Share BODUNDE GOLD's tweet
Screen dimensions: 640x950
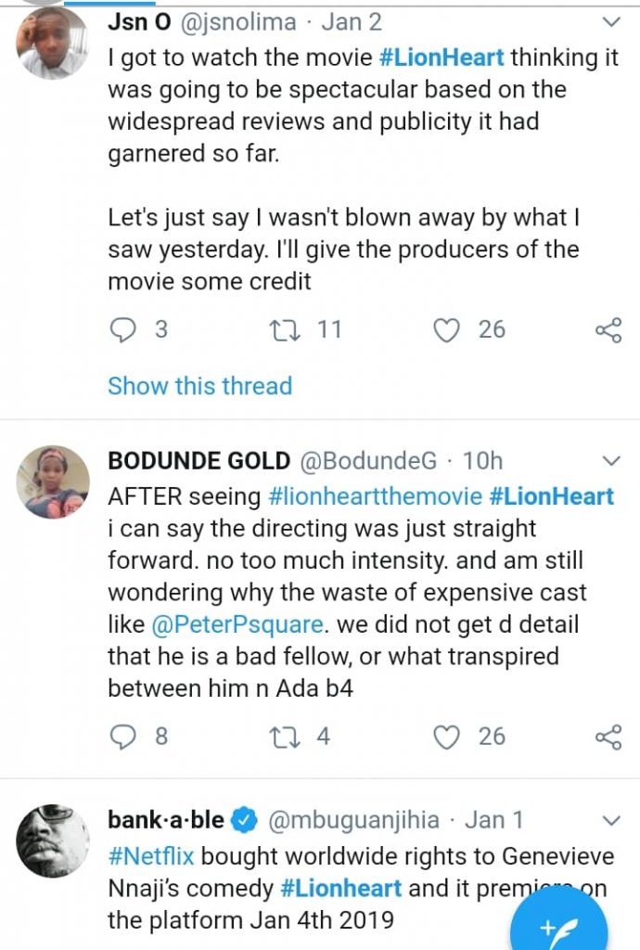[608, 737]
